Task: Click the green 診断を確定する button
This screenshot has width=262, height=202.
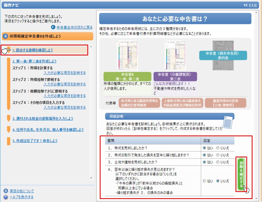Action: point(241,174)
